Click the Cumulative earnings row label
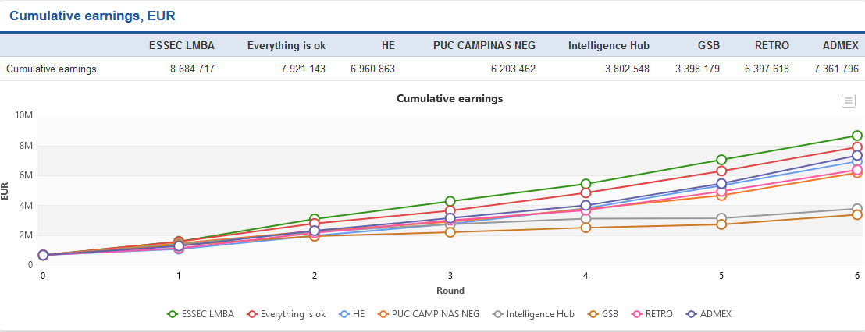Screen dimensions: 865x332 (x=52, y=69)
